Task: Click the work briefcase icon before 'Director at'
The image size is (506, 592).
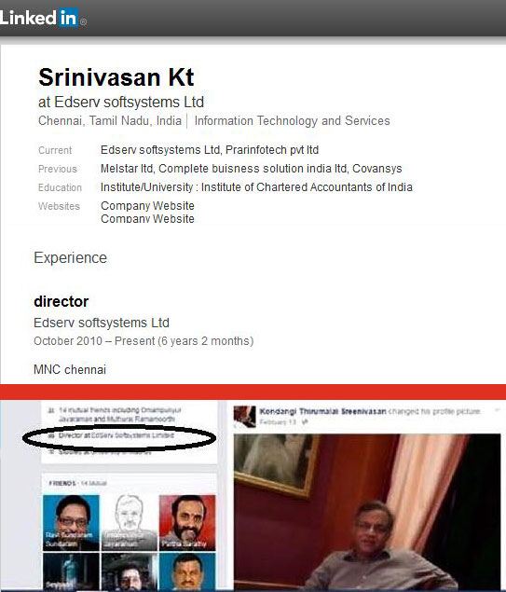Action: 51,435
